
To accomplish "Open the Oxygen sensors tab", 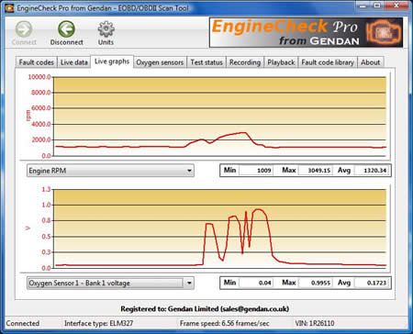I will (x=160, y=62).
